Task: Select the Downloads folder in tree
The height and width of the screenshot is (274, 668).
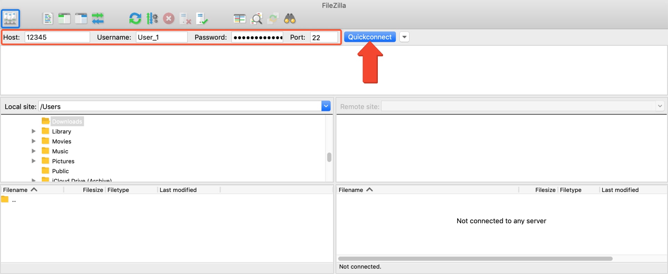Action: [x=67, y=121]
